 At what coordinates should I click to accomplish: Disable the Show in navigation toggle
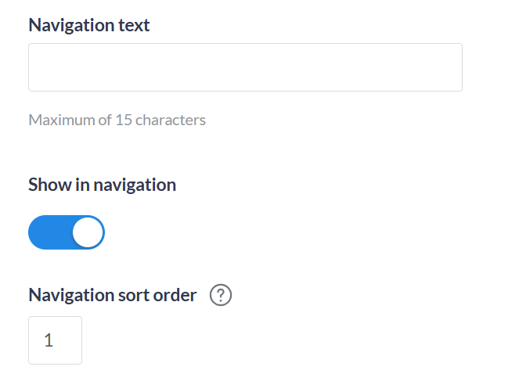click(67, 232)
